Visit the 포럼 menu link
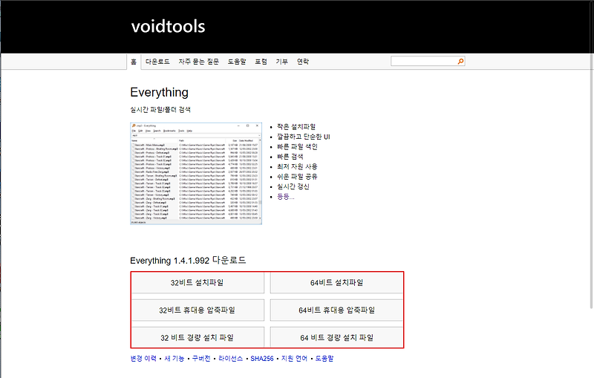This screenshot has height=378, width=594. point(261,62)
